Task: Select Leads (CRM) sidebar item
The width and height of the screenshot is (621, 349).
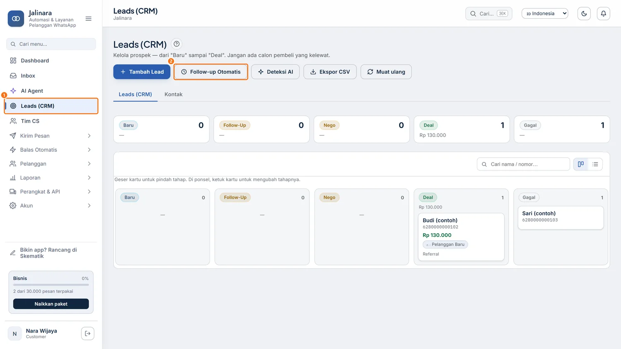Action: 51,106
